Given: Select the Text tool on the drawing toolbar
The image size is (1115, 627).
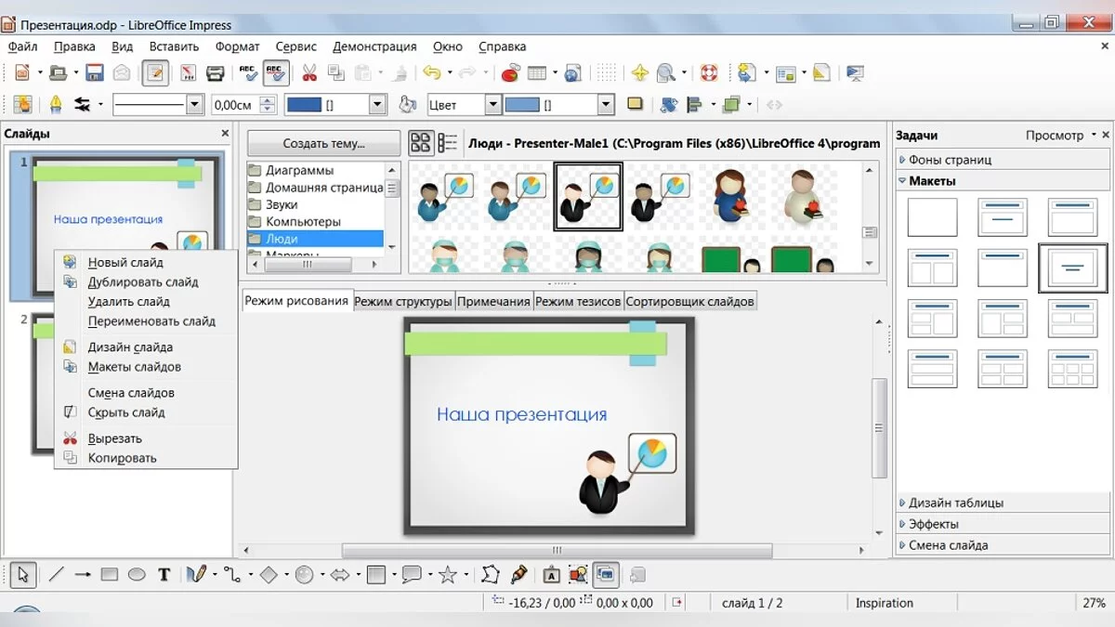Looking at the screenshot, I should [x=164, y=575].
